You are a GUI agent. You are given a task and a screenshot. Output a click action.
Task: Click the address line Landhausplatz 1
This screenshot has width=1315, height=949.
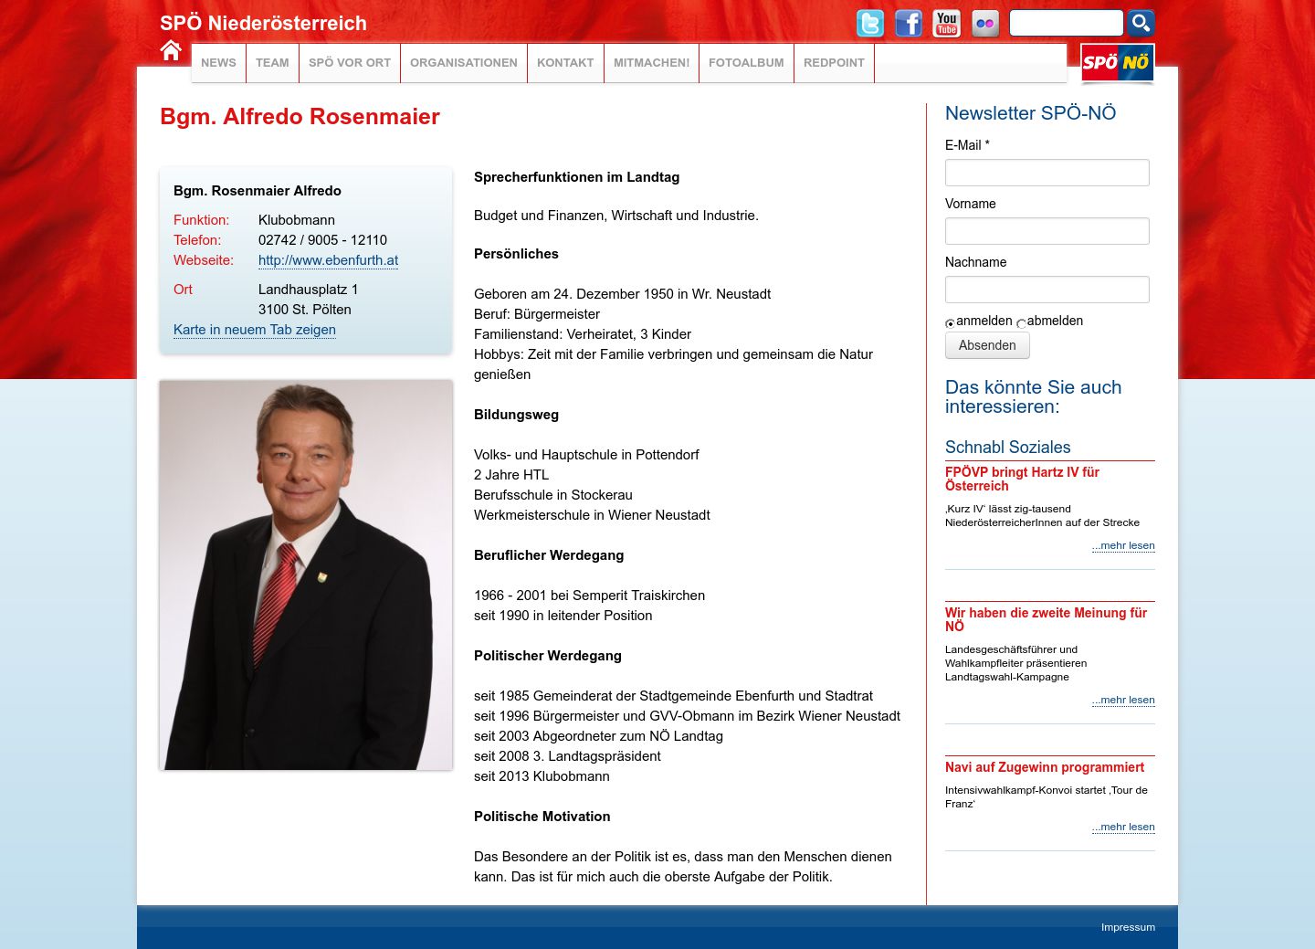[x=308, y=290]
